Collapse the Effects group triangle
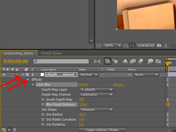The image size is (176, 132). click(x=28, y=79)
